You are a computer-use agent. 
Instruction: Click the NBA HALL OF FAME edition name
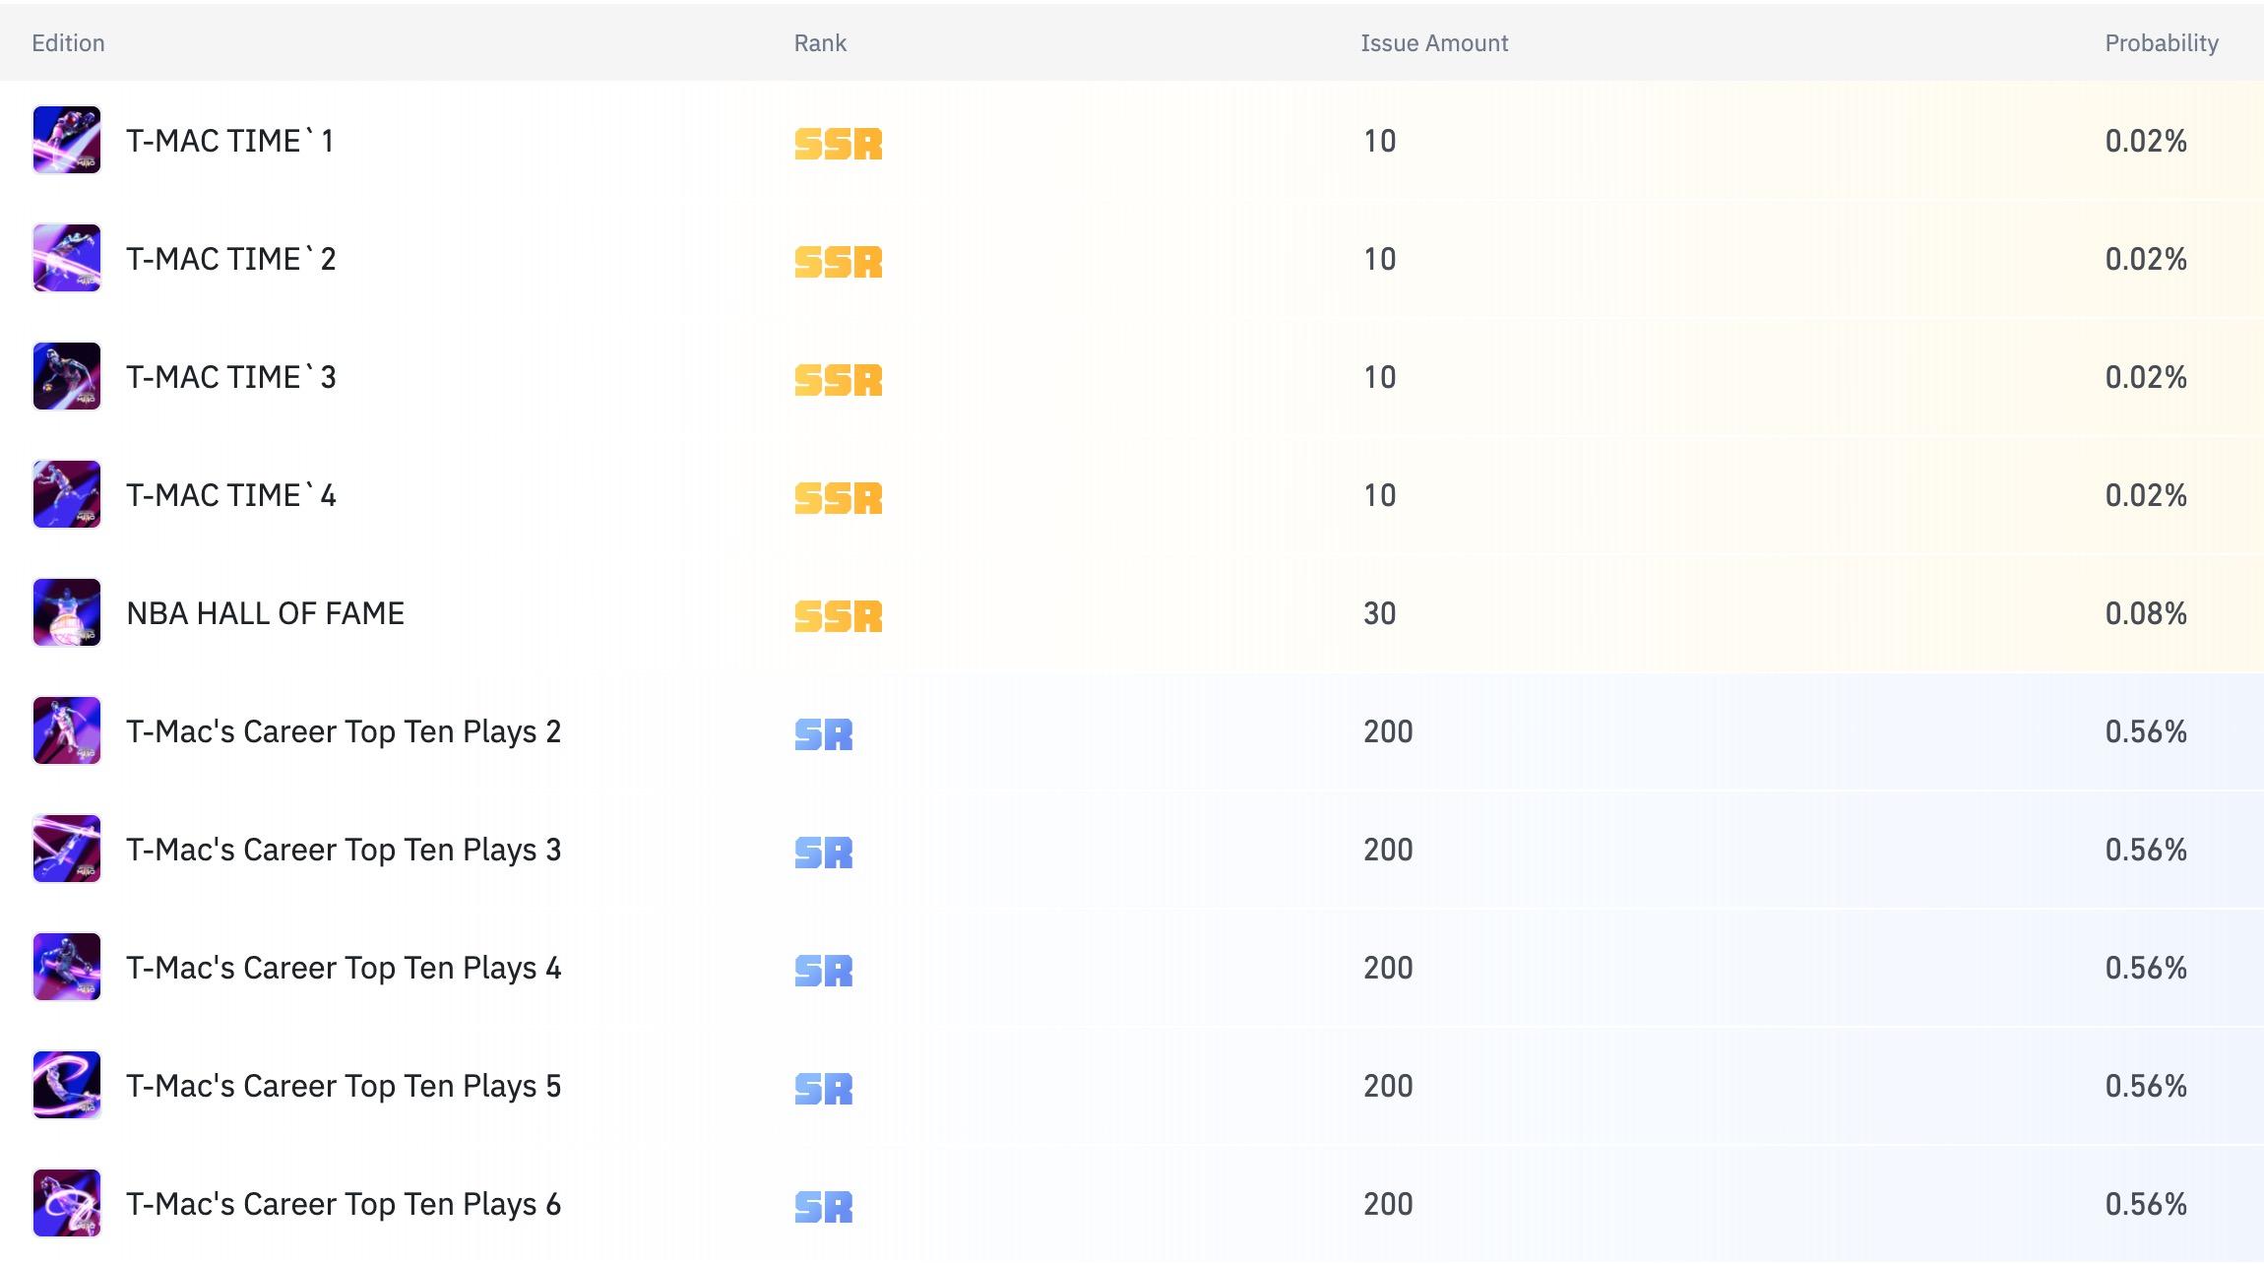[265, 613]
